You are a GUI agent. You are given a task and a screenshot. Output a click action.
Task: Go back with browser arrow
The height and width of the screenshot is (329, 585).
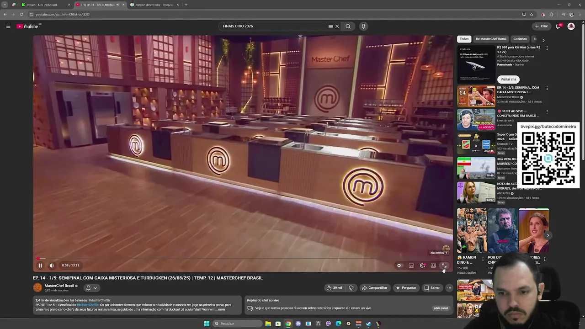(5, 14)
